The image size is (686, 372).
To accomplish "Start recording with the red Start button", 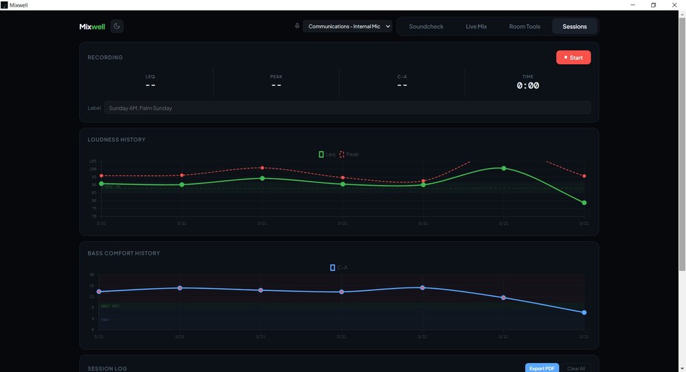I will coord(573,57).
